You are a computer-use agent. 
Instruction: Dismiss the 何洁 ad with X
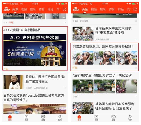pos(136,68)
